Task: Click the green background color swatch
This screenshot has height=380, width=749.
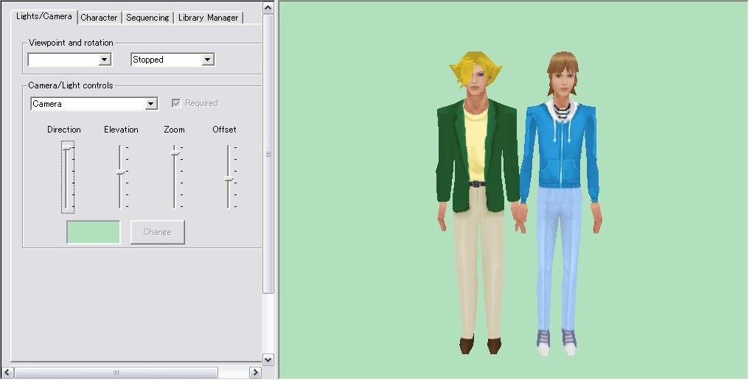Action: pyautogui.click(x=93, y=232)
